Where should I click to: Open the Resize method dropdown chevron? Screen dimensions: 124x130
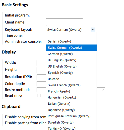103,90
